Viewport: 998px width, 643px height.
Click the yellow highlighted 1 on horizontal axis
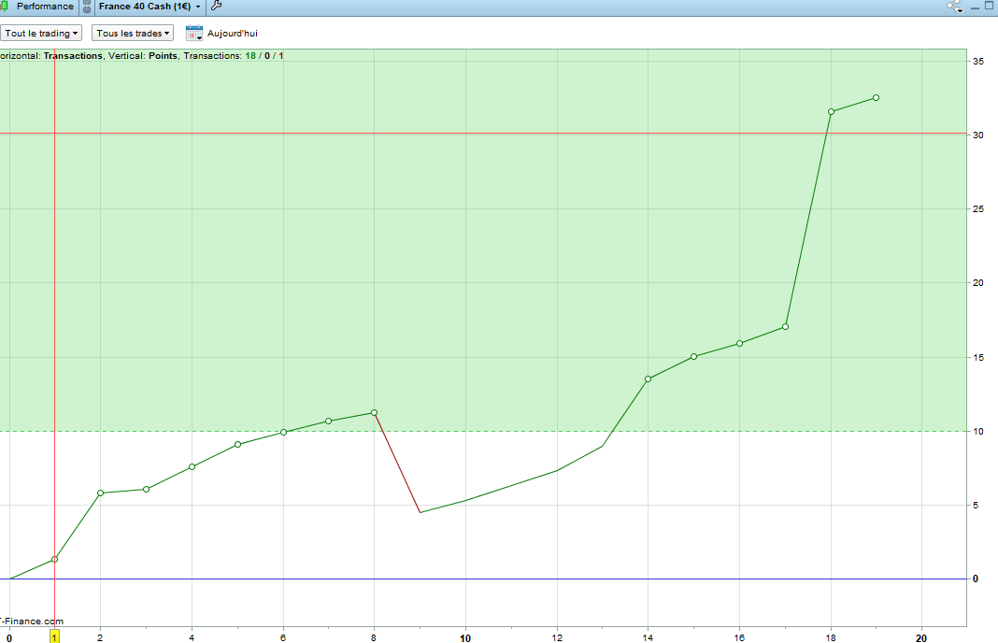[55, 636]
